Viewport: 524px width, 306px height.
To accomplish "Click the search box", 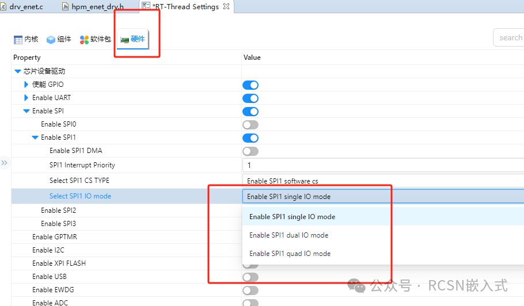I will (x=509, y=37).
